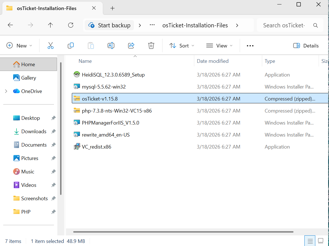Open the See more toolbar ellipsis
Viewport: 329px width, 246px height.
coord(250,46)
